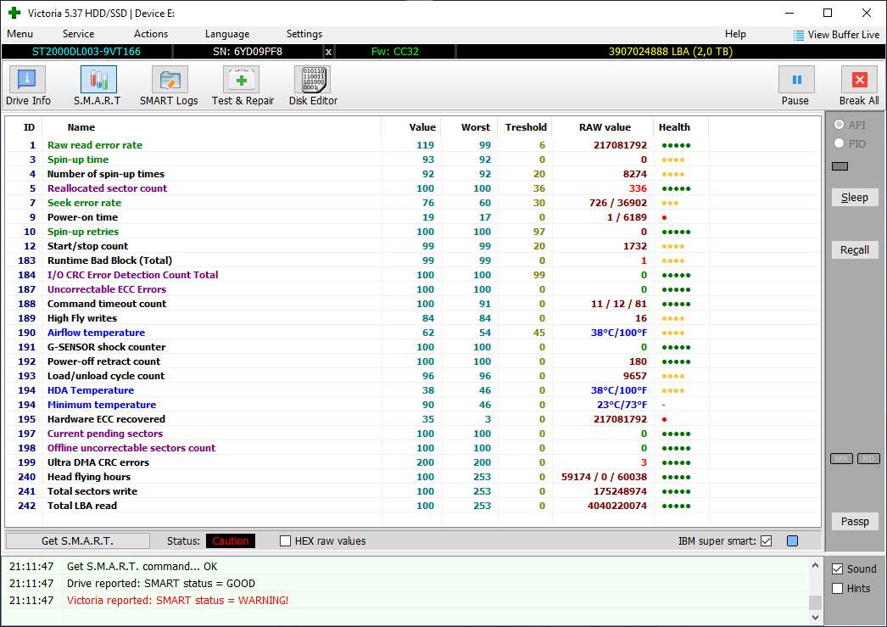The height and width of the screenshot is (627, 887).
Task: Select the S.M.A.R.T toolbar icon
Action: (x=98, y=86)
